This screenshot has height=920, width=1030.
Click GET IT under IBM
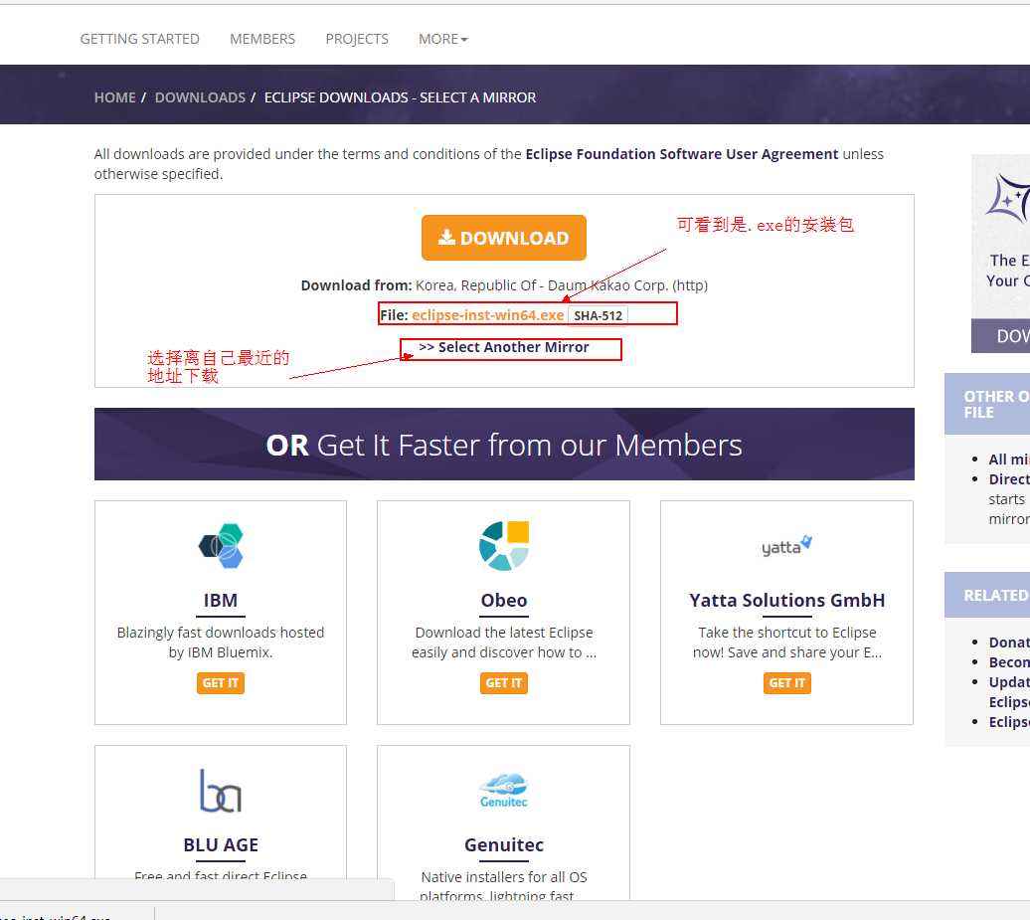(221, 682)
